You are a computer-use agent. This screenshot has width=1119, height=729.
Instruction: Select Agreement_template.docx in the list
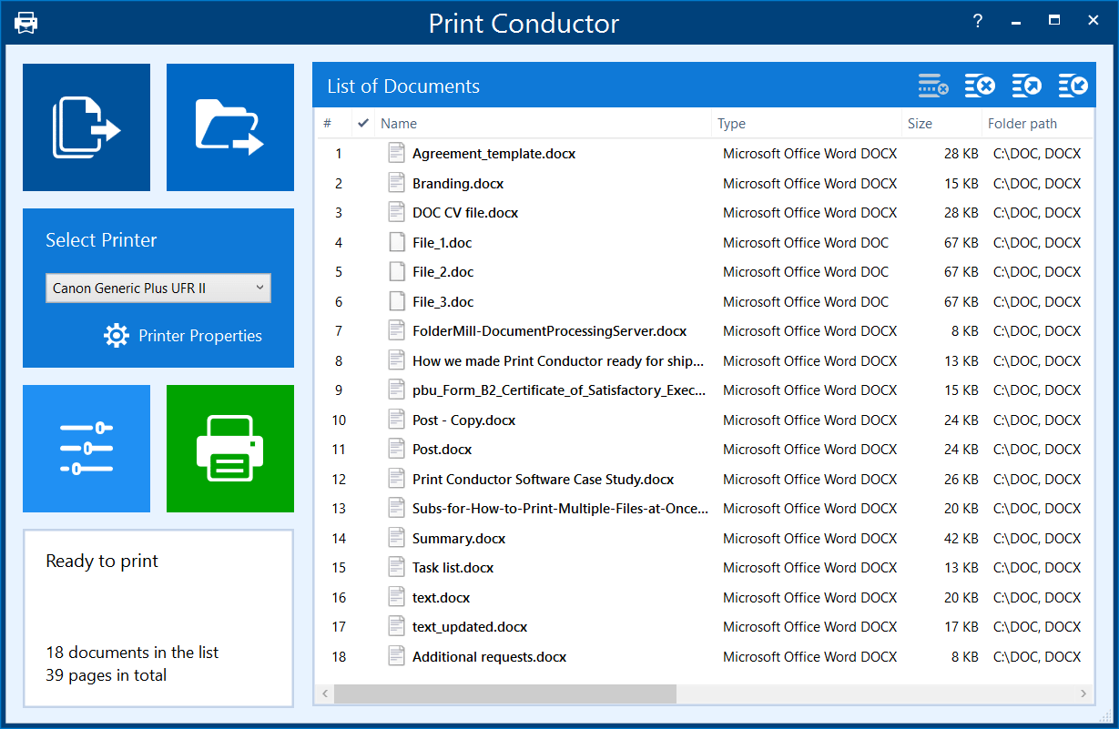click(x=493, y=154)
